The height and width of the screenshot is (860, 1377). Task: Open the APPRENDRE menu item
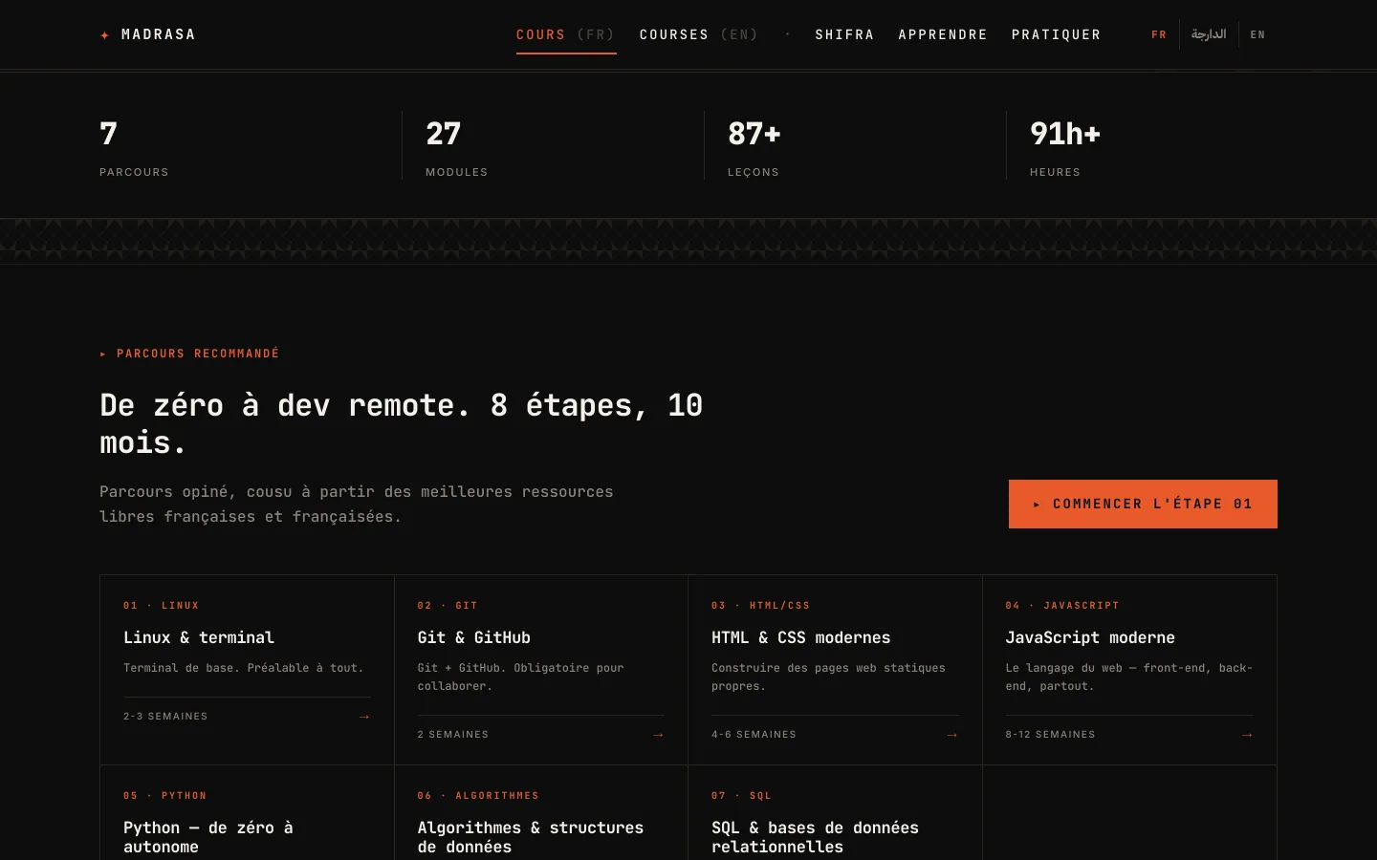(943, 34)
